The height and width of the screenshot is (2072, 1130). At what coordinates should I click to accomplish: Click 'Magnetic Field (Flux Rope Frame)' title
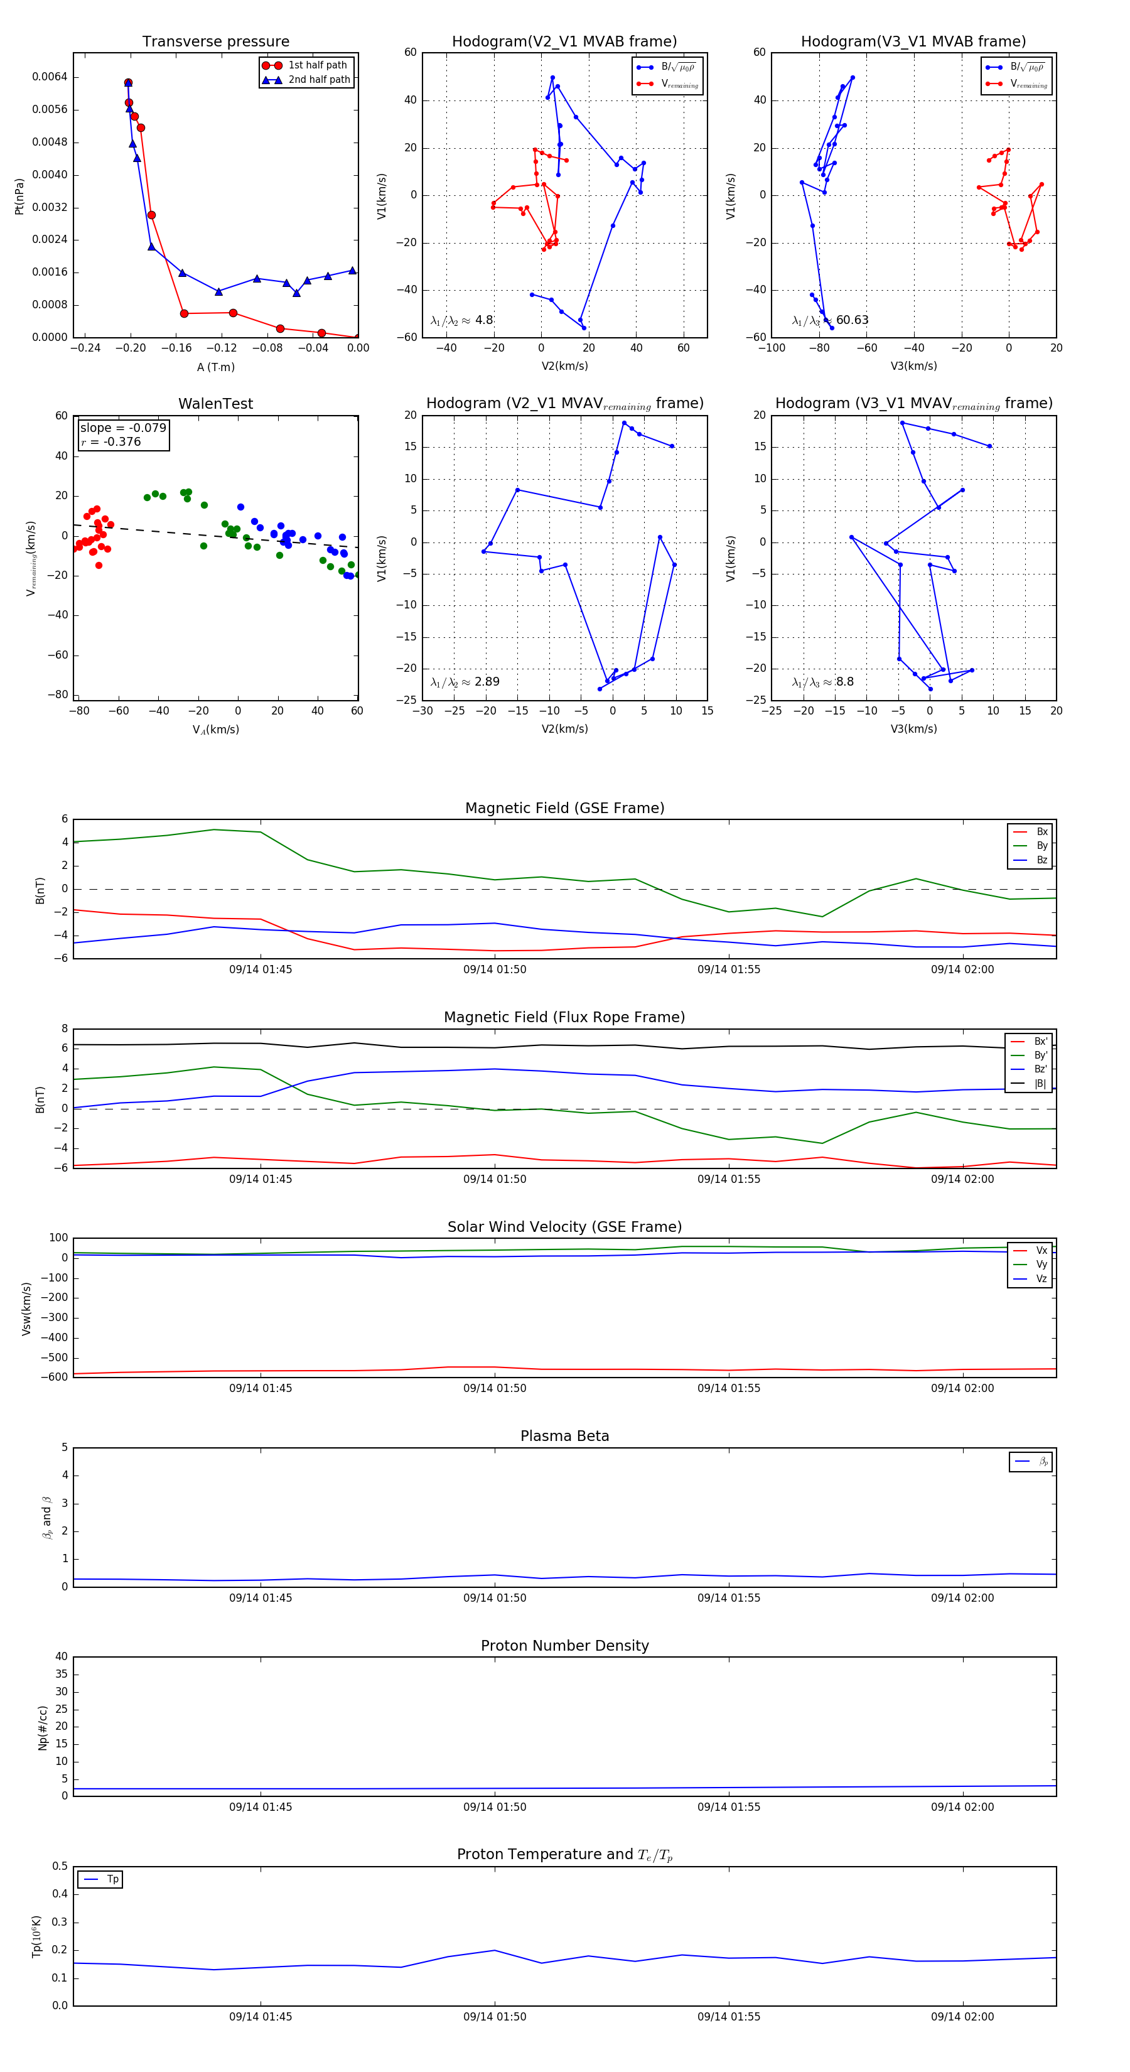[x=564, y=1018]
